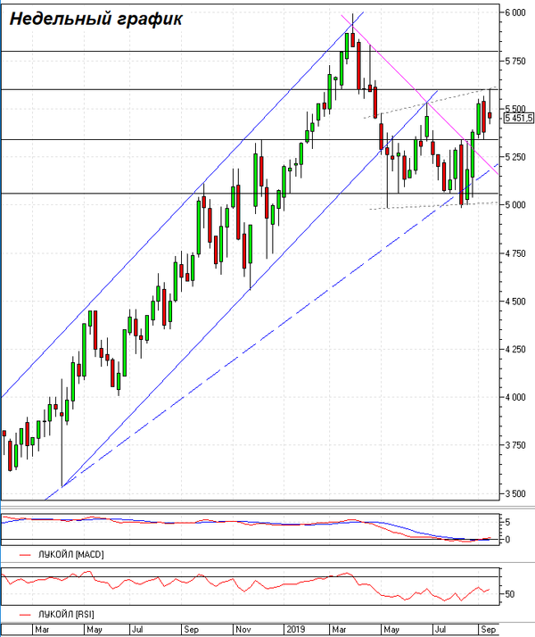Click the red RSI legend line marker

[x=25, y=614]
